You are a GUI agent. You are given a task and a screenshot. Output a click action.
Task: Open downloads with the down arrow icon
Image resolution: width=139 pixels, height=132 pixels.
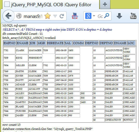(x=119, y=16)
